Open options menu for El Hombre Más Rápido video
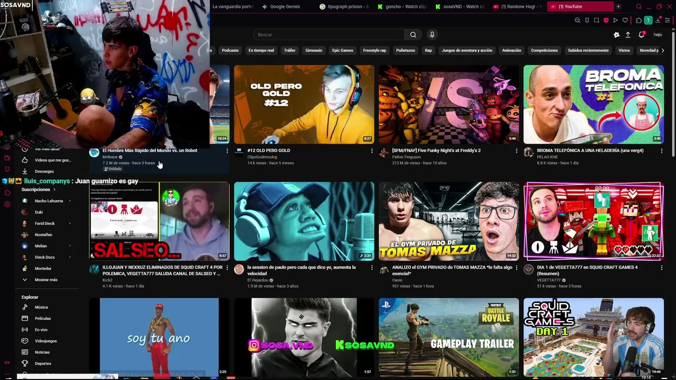676x380 pixels. 227,151
